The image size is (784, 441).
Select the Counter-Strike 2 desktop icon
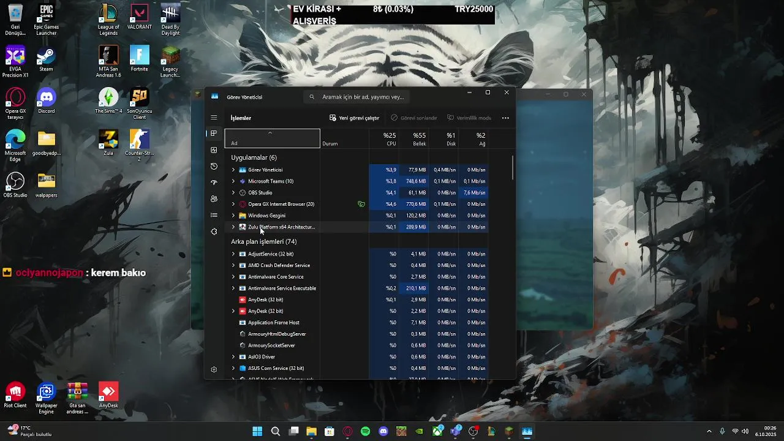[140, 145]
